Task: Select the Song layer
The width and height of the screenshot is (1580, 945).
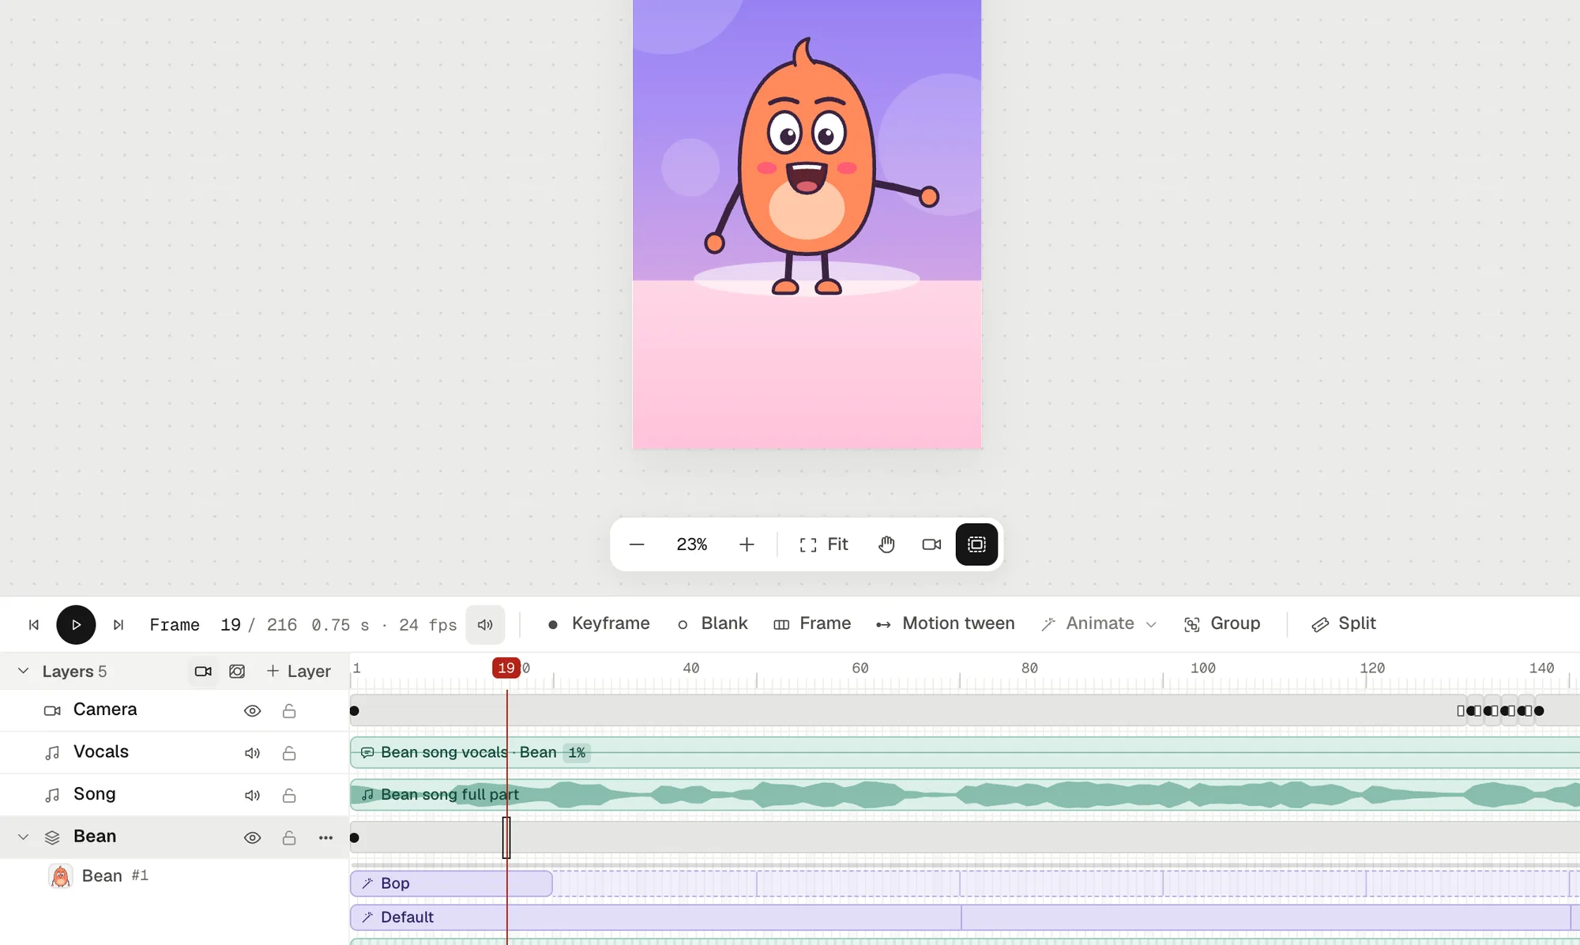Action: [94, 794]
